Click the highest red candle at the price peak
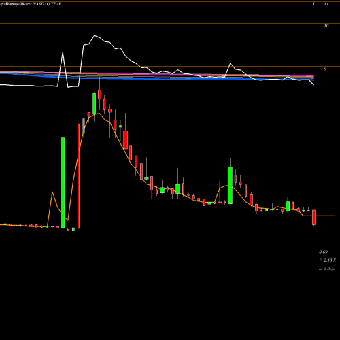The width and height of the screenshot is (340, 340). (99, 95)
